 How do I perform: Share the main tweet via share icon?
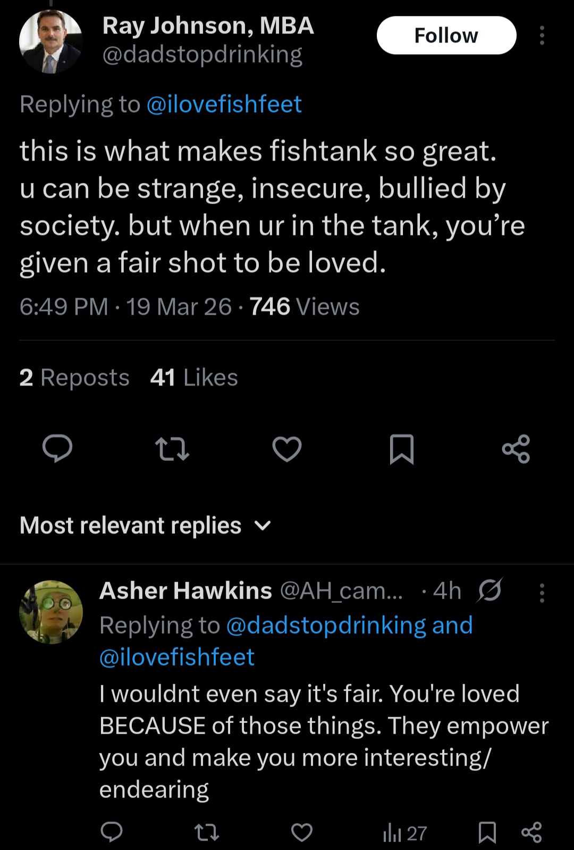516,449
